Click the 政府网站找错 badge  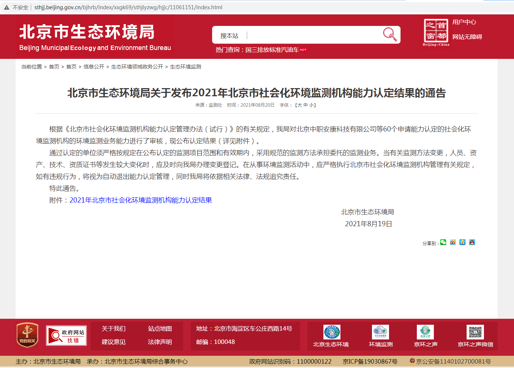66,336
